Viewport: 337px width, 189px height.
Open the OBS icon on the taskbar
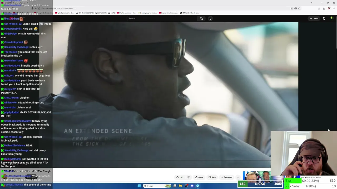[186, 186]
